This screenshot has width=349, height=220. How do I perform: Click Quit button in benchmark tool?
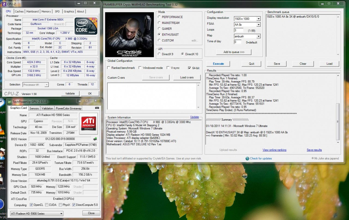252,64
